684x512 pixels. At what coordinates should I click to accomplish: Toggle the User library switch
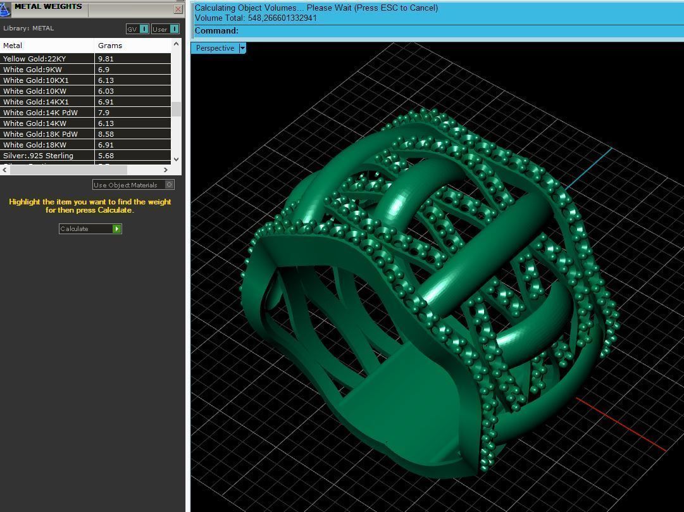[174, 29]
